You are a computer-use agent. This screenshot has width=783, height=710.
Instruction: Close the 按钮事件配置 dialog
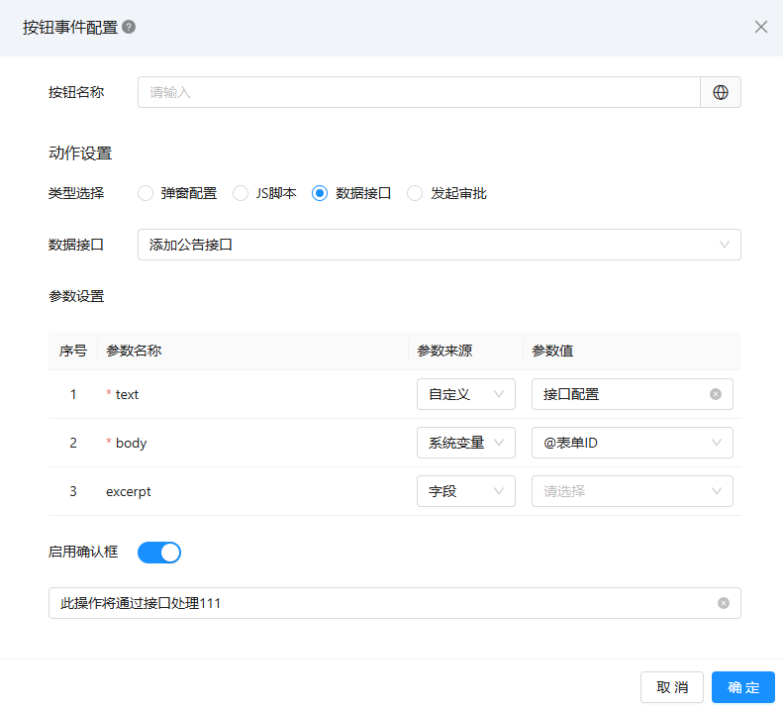click(761, 28)
